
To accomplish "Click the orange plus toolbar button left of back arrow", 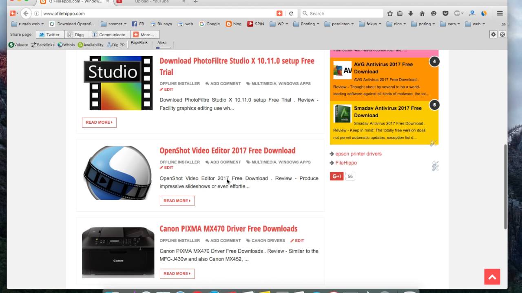I will [x=13, y=13].
